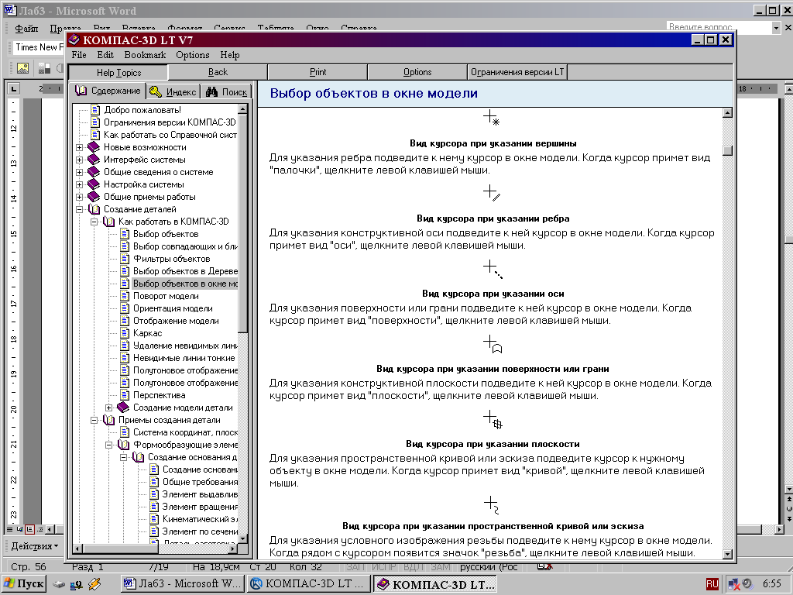The image size is (793, 595).
Task: Expand the Создание модели детали node
Action: click(x=108, y=408)
